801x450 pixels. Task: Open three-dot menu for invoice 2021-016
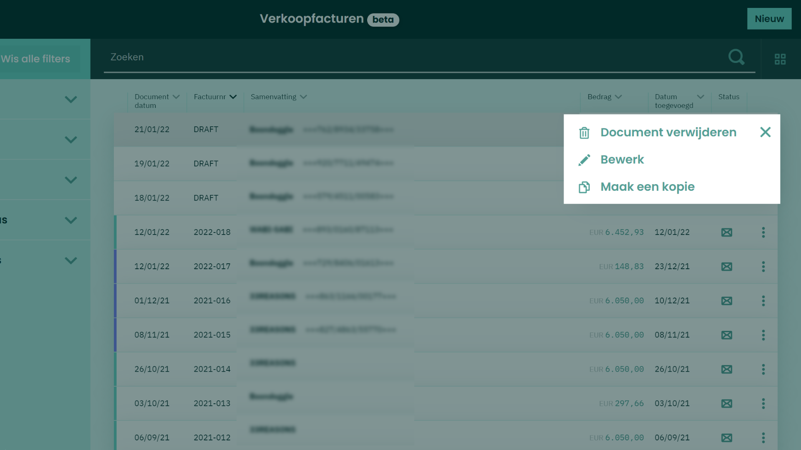pos(763,300)
